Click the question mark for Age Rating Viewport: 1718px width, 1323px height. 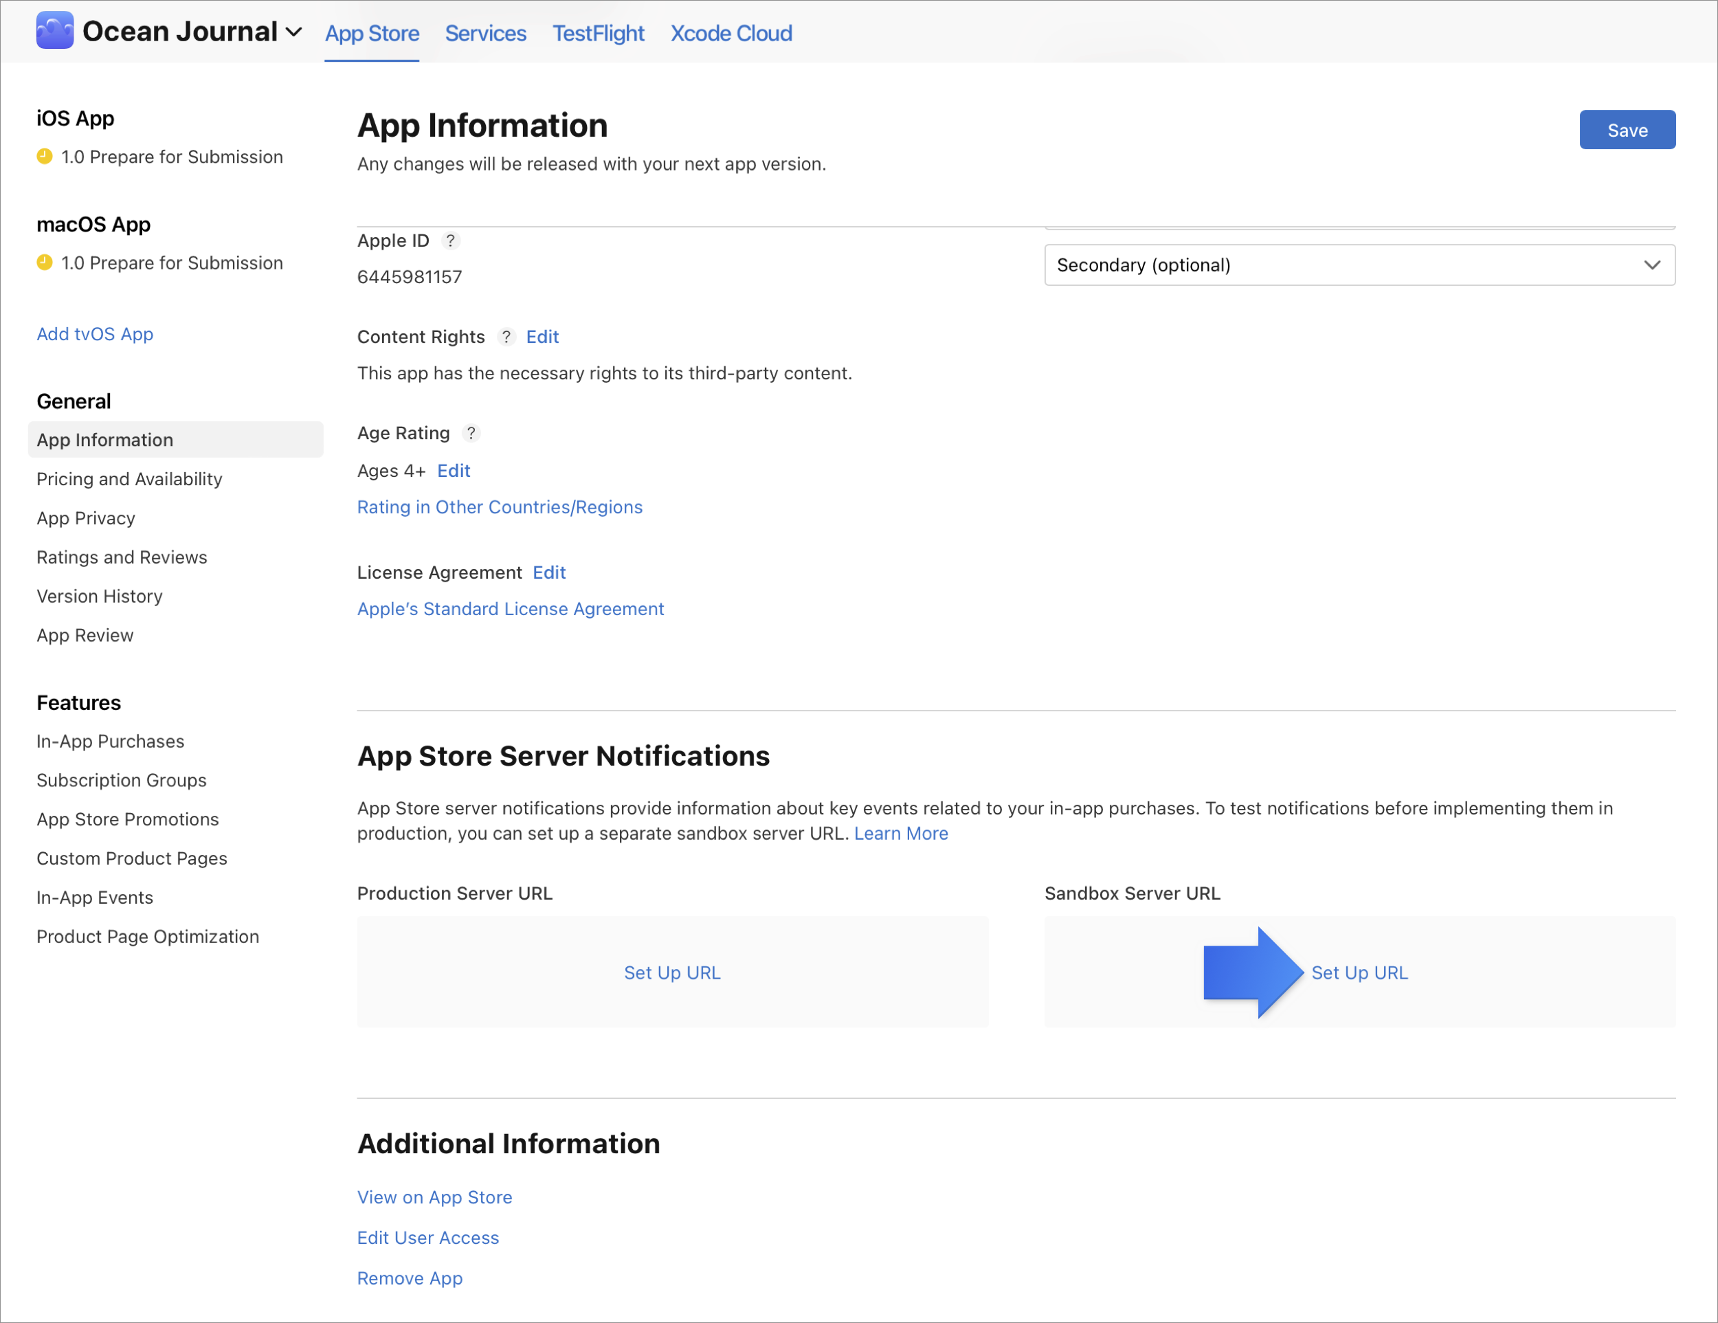(469, 432)
